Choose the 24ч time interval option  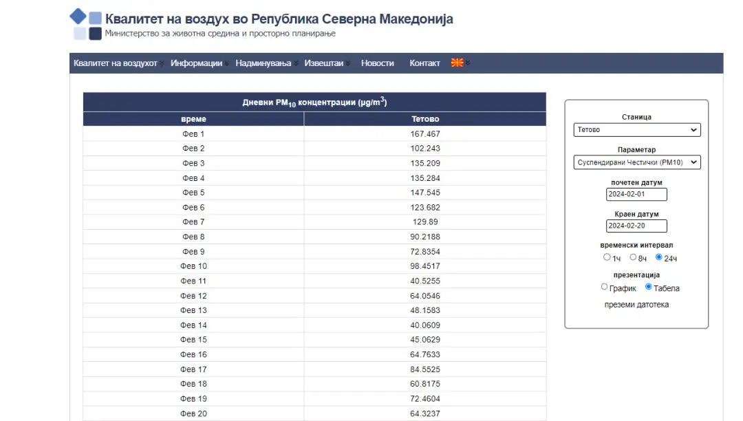click(x=659, y=257)
